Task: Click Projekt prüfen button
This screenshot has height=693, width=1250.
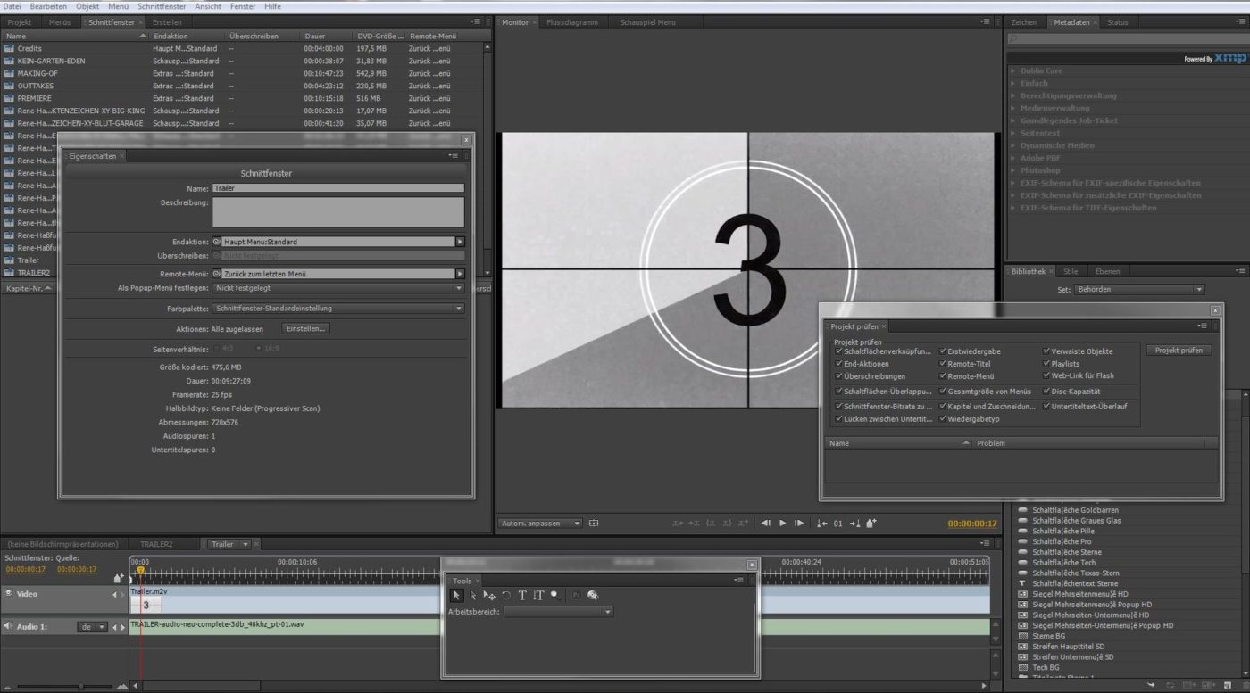Action: click(x=1179, y=351)
